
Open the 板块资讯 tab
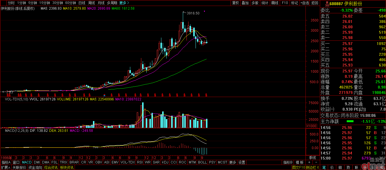67,167
